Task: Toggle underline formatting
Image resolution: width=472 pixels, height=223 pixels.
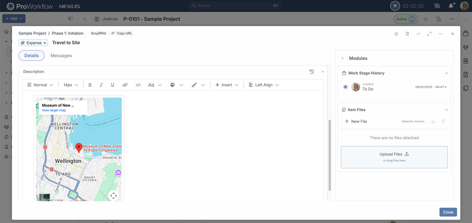Action: [x=113, y=85]
